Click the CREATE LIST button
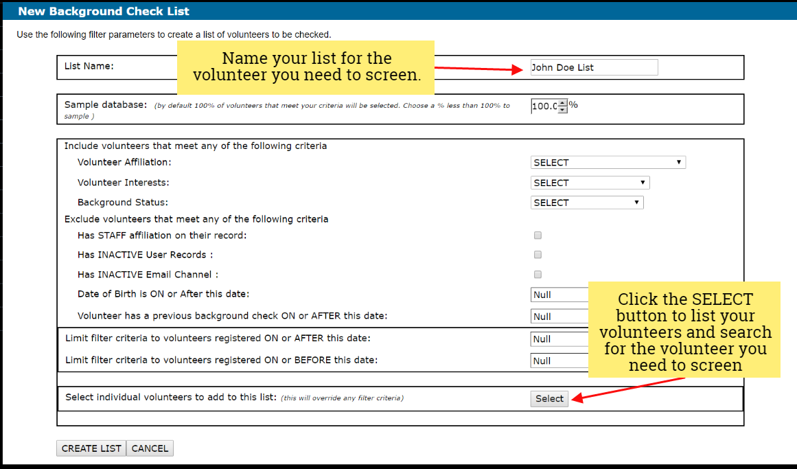The image size is (797, 469). (x=91, y=448)
